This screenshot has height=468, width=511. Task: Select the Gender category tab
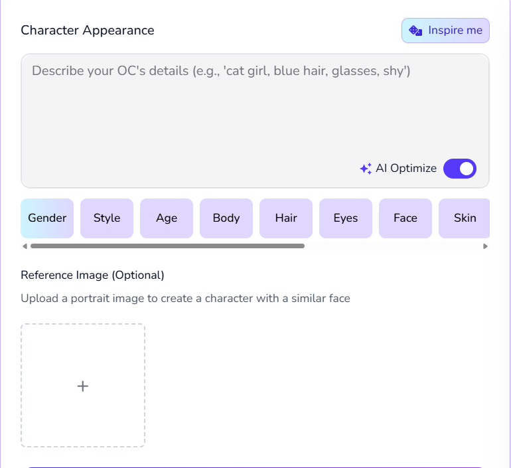tap(47, 218)
